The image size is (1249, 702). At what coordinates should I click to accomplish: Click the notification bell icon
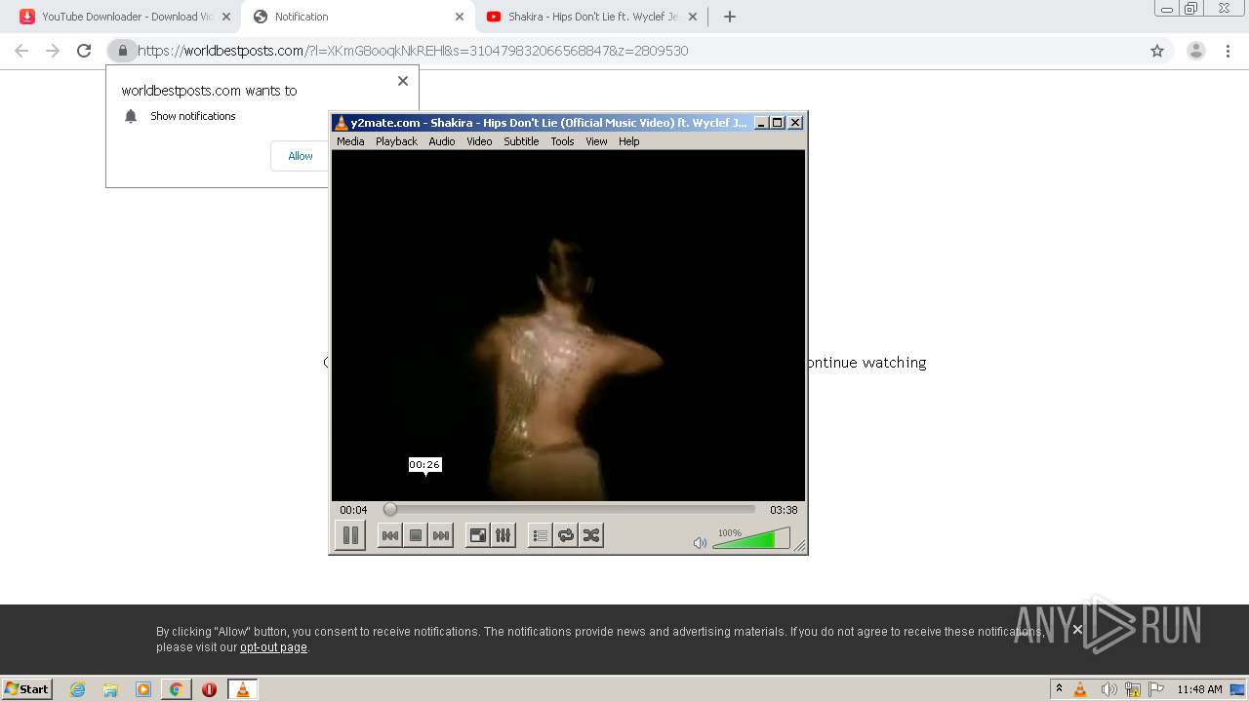coord(131,116)
